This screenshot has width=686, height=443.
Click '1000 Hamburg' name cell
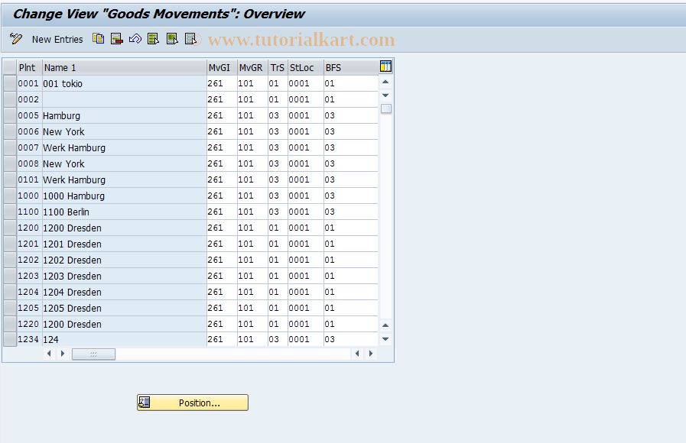(124, 196)
